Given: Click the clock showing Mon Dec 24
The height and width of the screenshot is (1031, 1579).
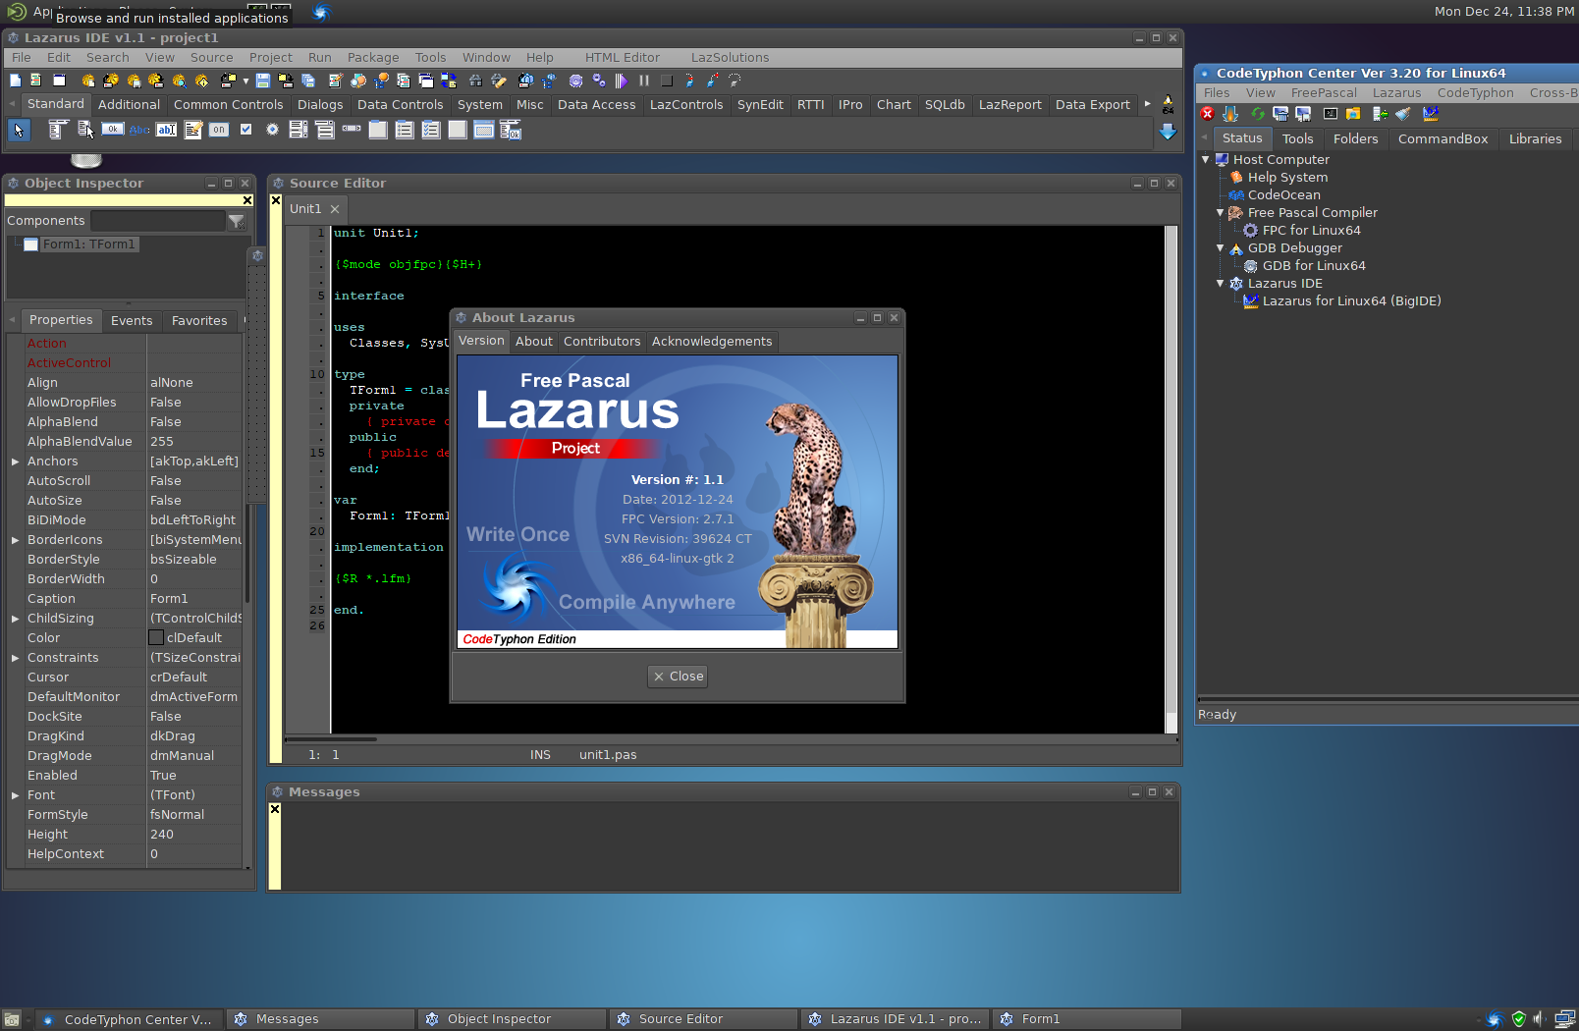Looking at the screenshot, I should (x=1504, y=12).
